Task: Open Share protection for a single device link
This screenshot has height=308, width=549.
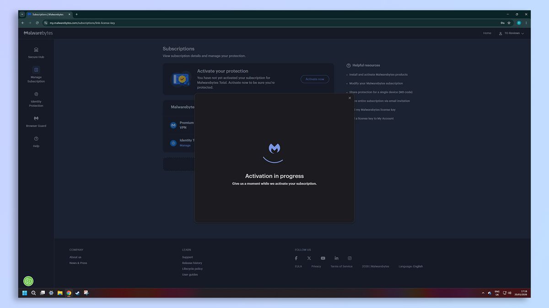Action: click(381, 92)
